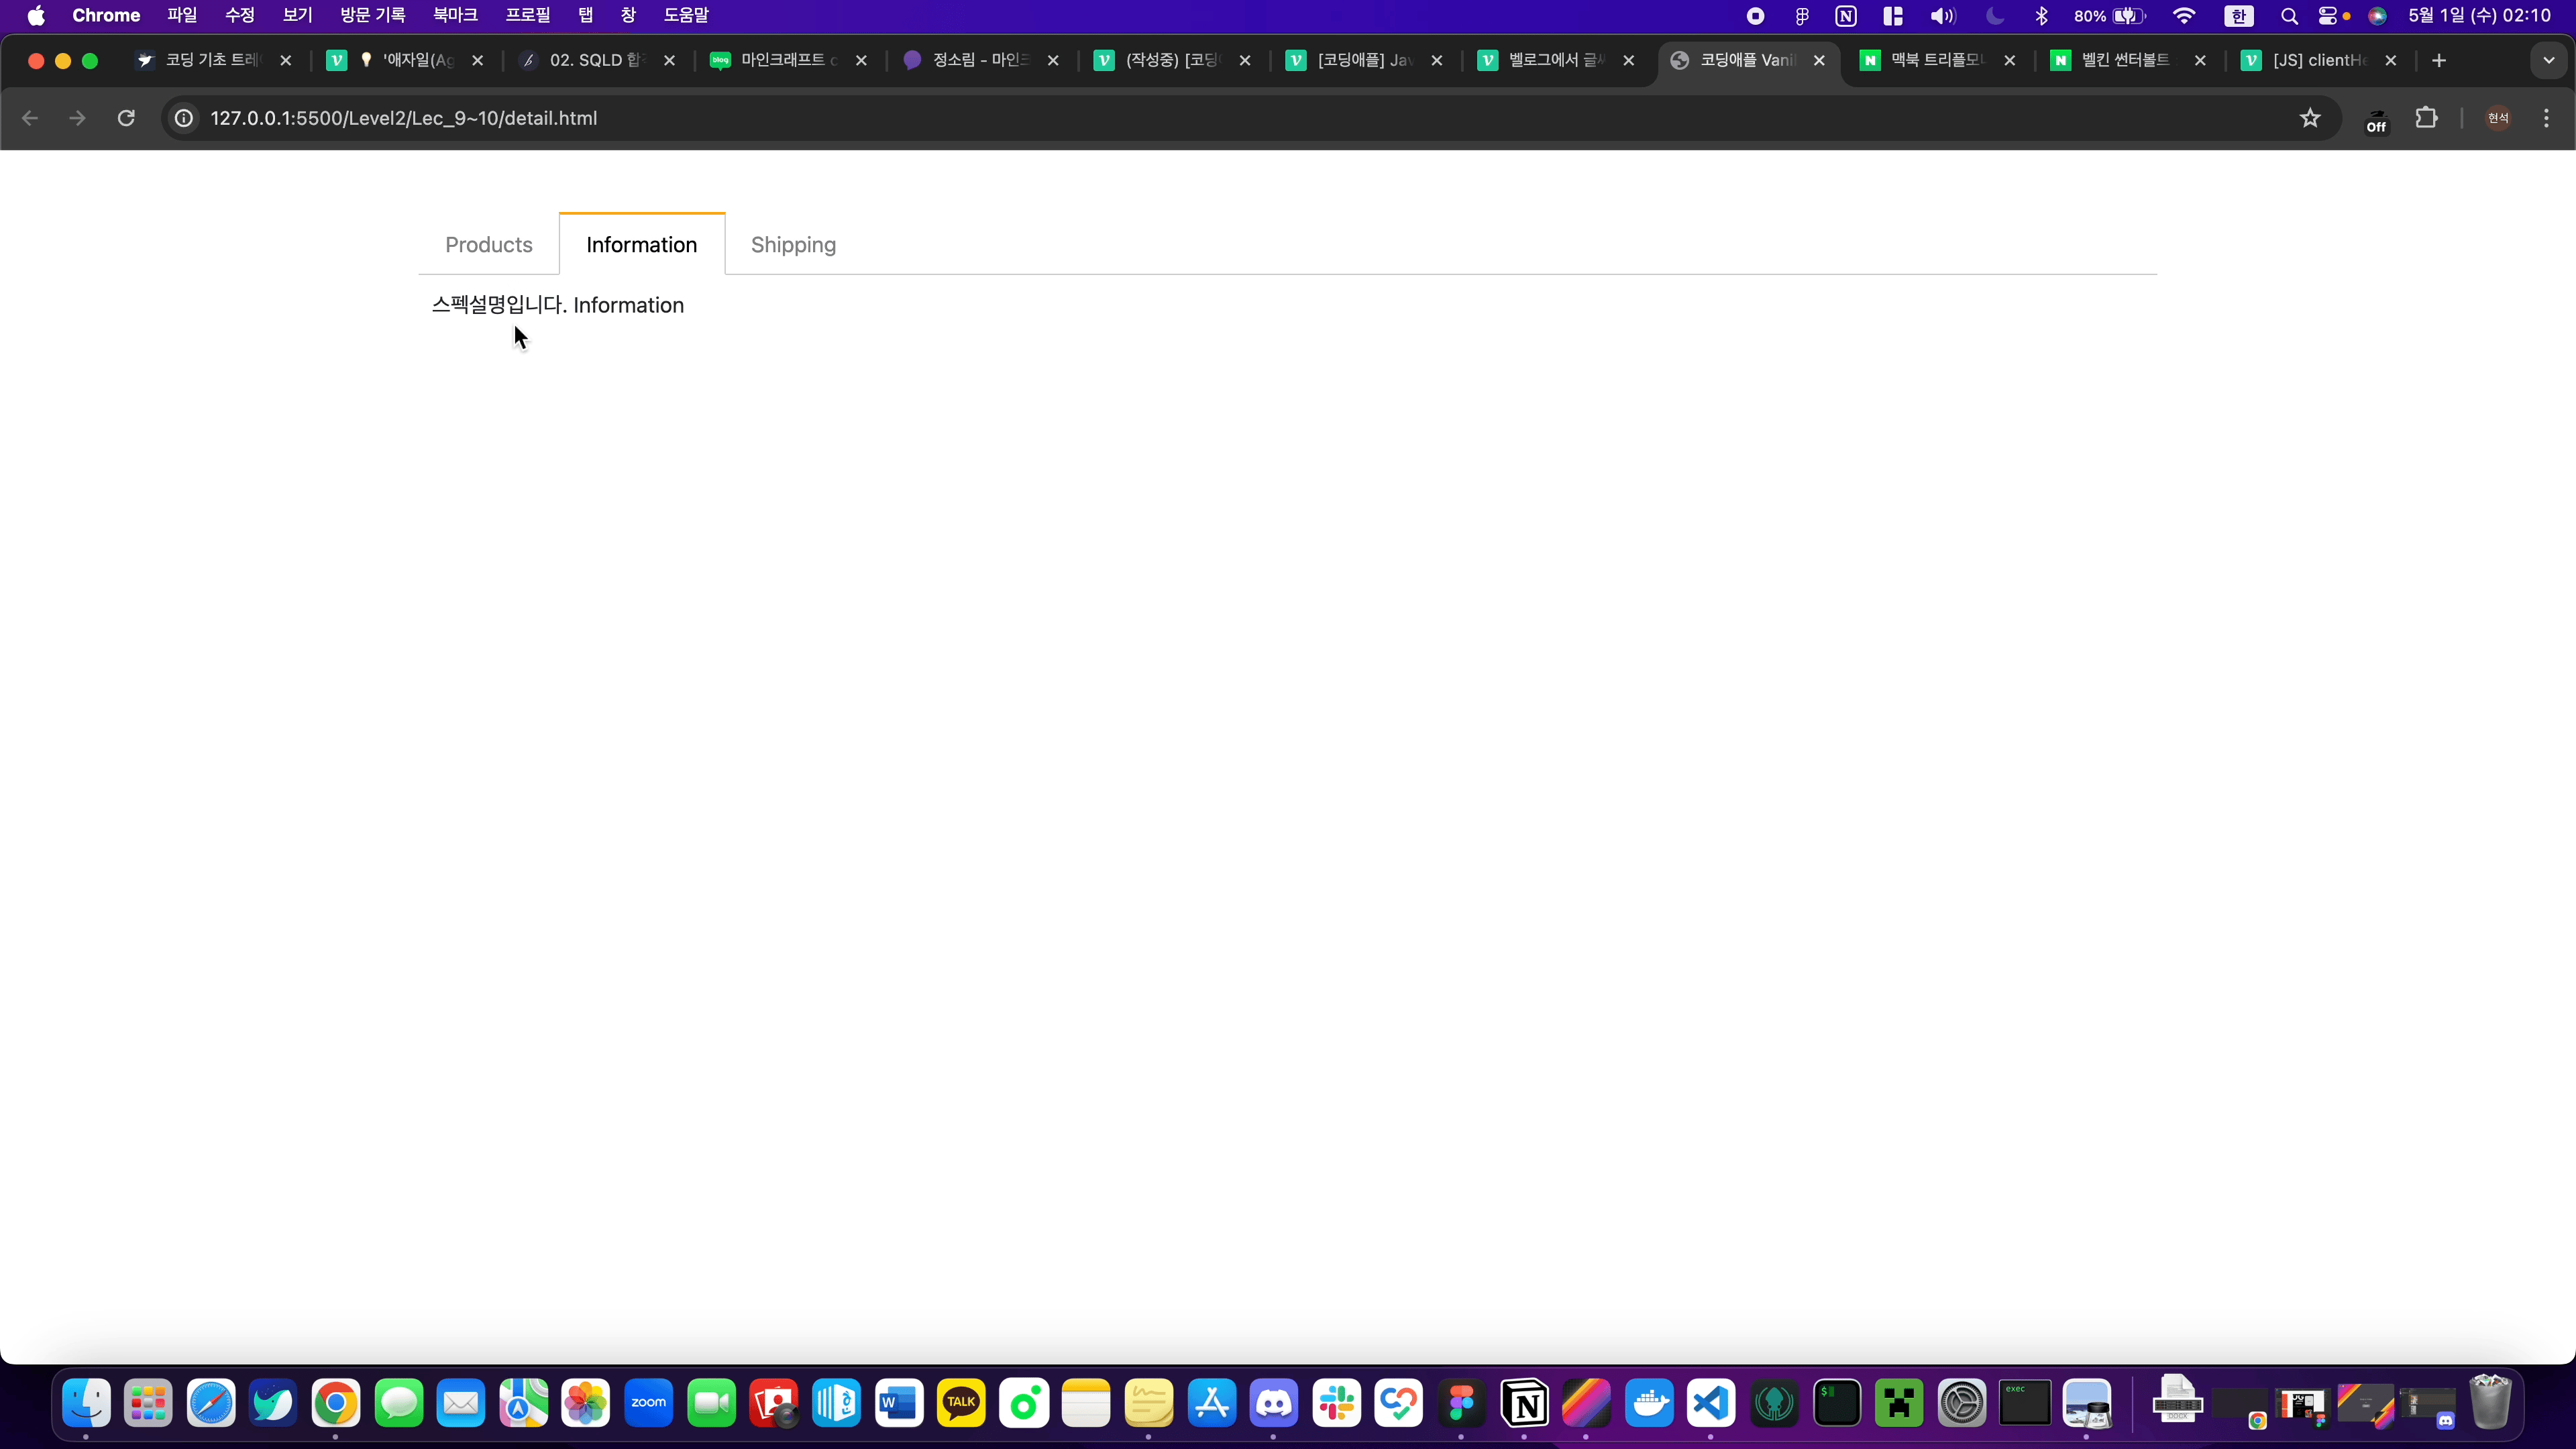Open Control Center in menu bar

(2331, 15)
